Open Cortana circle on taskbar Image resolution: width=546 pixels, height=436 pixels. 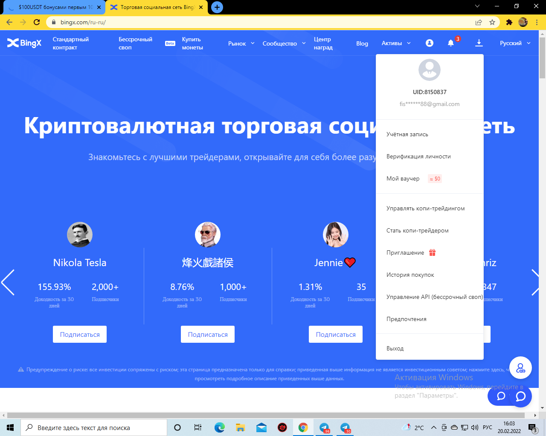[177, 427]
